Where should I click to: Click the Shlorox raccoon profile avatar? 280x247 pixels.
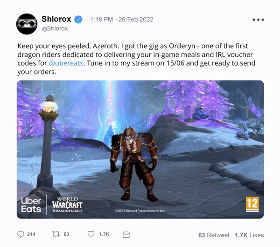27,24
